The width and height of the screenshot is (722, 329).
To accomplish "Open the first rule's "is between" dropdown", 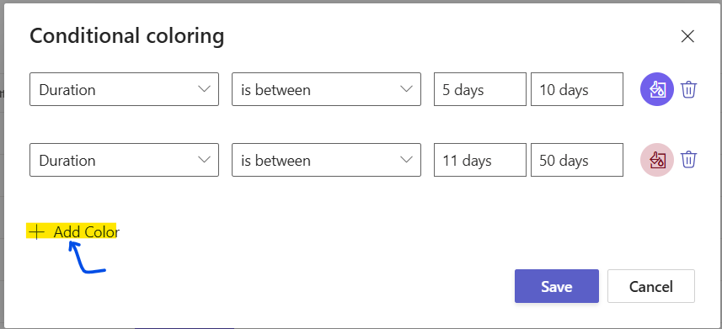I will tap(326, 89).
